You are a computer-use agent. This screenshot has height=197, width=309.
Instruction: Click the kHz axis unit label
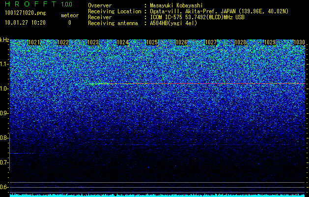coord(4,40)
